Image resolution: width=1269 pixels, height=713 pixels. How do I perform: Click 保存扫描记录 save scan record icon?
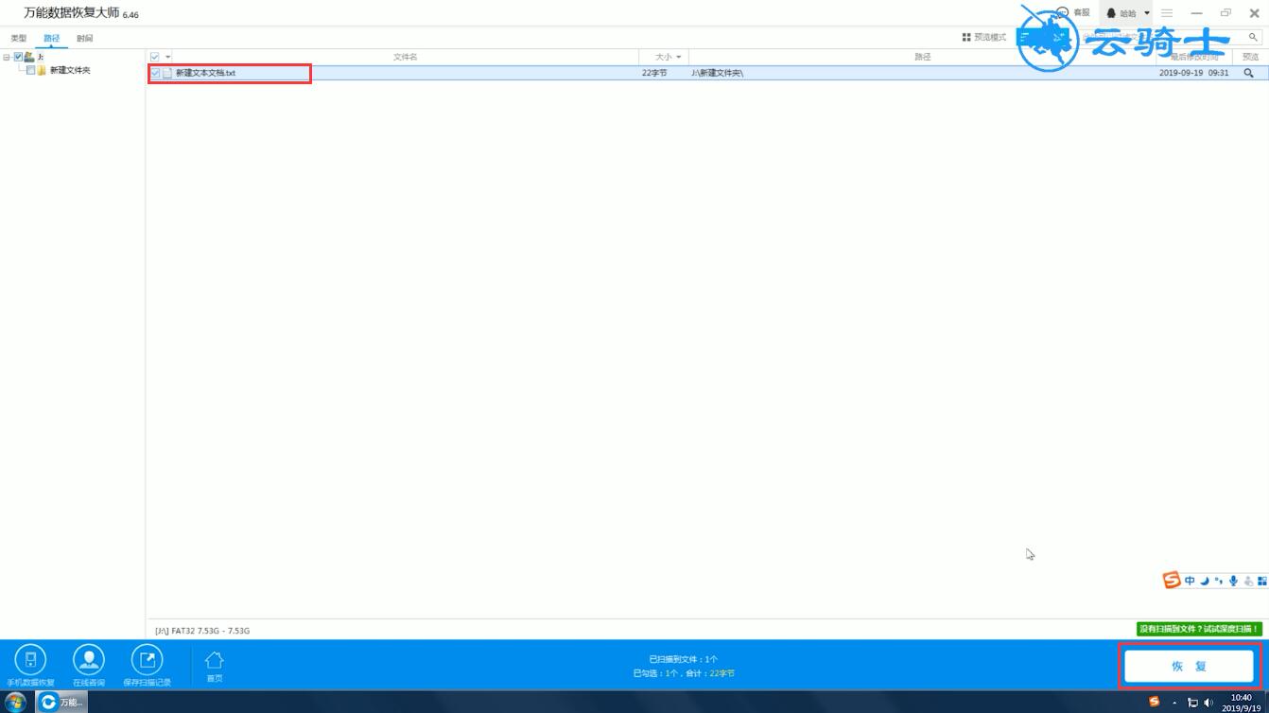tap(147, 659)
